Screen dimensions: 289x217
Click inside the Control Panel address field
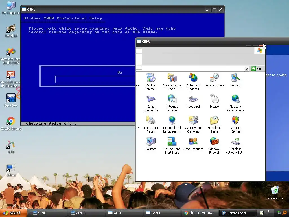[193, 69]
